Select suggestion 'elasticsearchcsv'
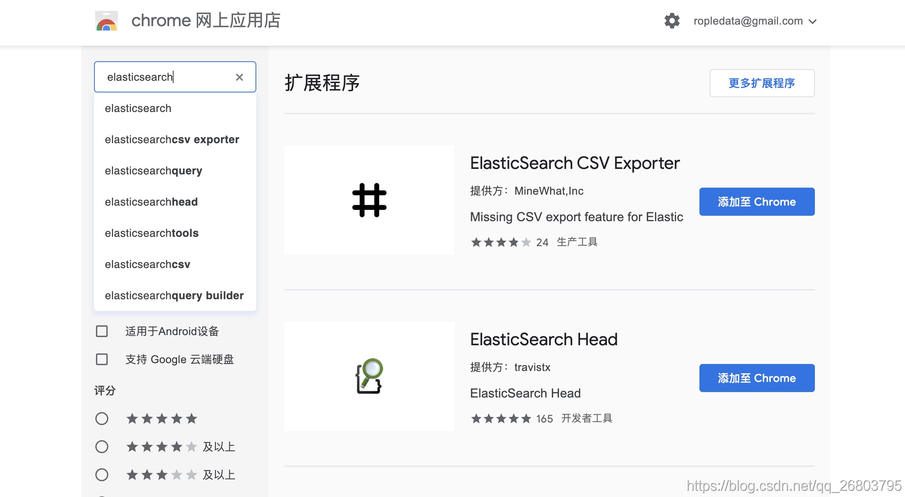 (175, 264)
